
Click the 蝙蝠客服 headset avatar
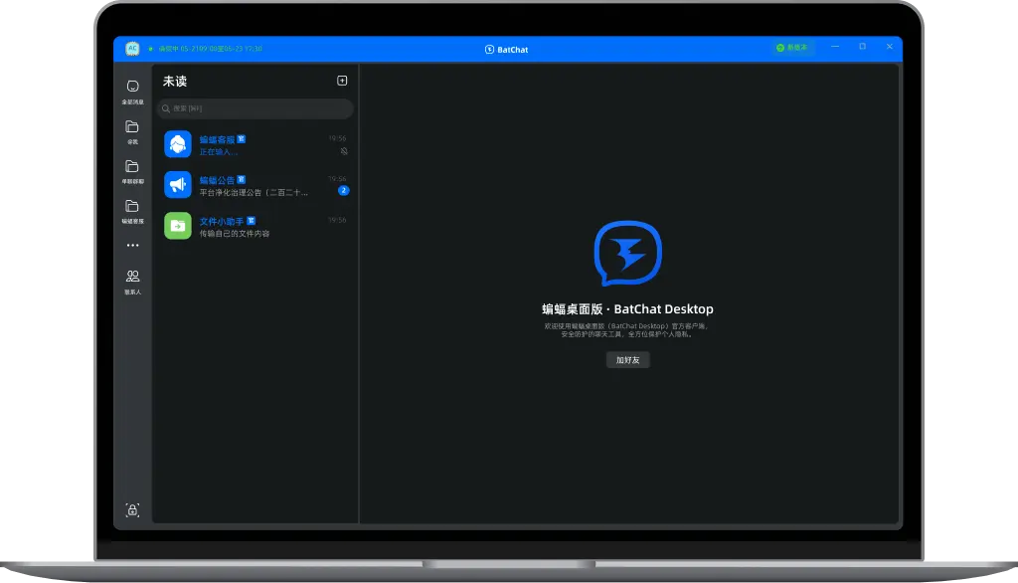click(178, 144)
